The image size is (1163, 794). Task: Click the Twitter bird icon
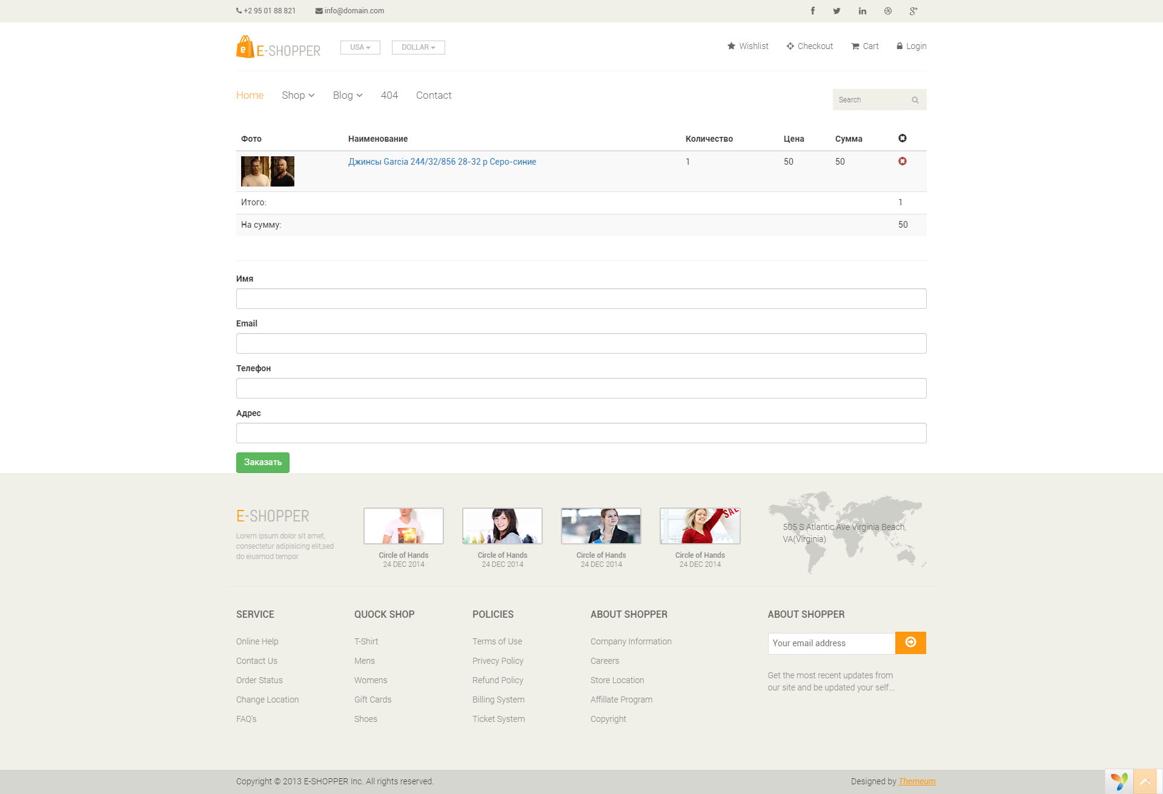[x=837, y=11]
